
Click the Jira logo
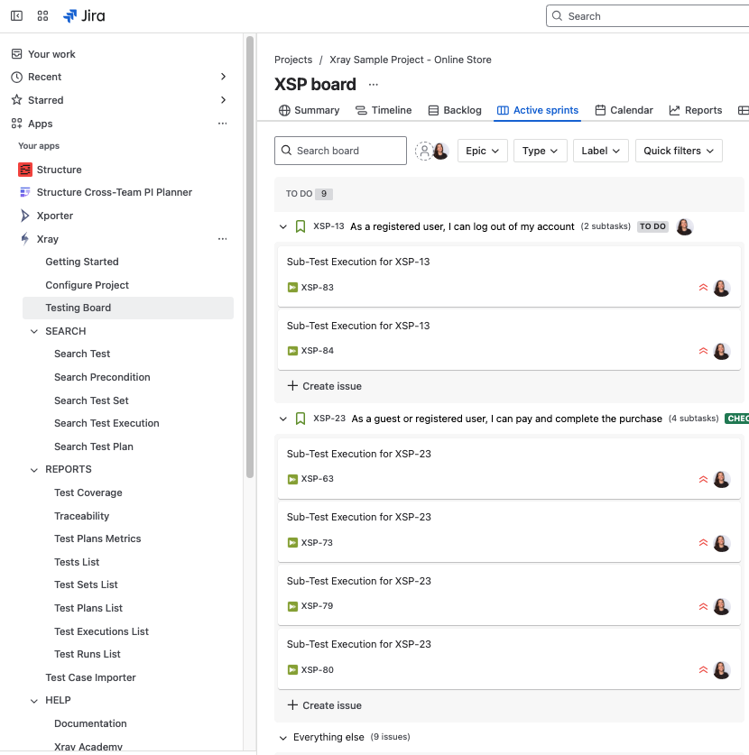coord(84,16)
